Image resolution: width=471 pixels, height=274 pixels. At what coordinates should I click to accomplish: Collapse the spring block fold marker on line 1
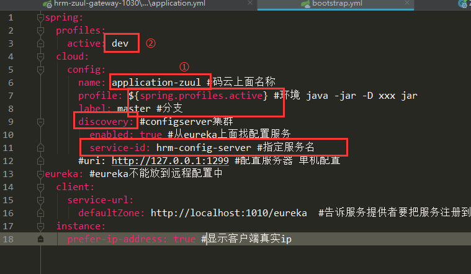click(40, 17)
